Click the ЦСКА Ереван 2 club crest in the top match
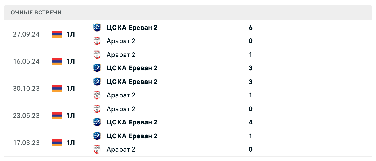 97,28
